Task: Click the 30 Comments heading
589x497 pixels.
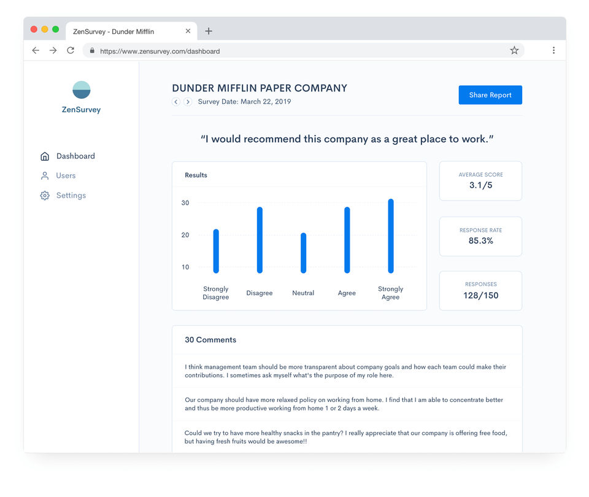Action: click(x=210, y=340)
